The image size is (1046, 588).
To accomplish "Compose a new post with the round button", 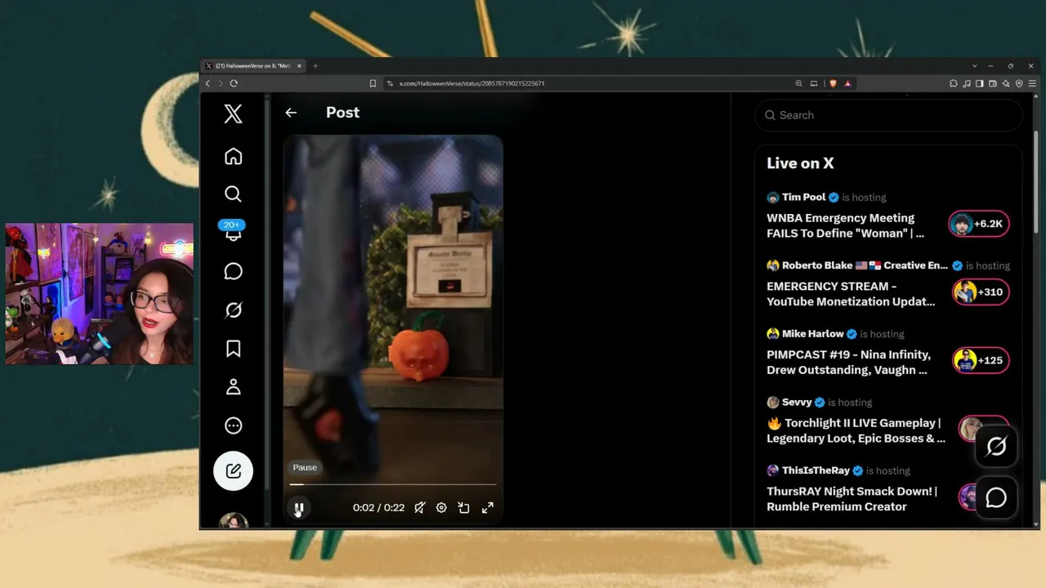I will [233, 470].
